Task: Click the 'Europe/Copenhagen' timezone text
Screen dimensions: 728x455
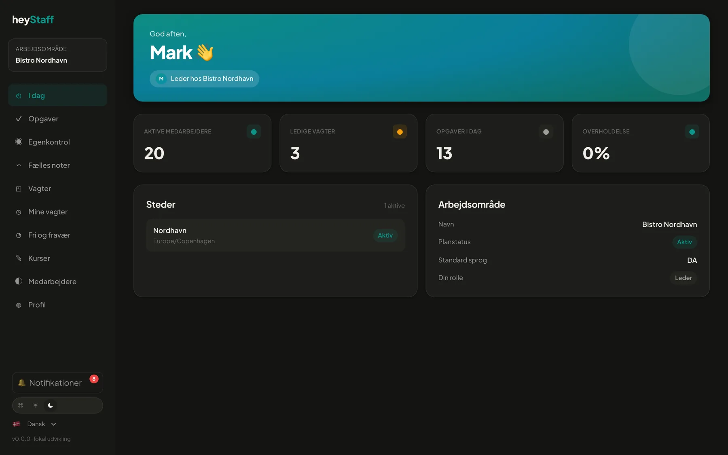Action: [184, 241]
